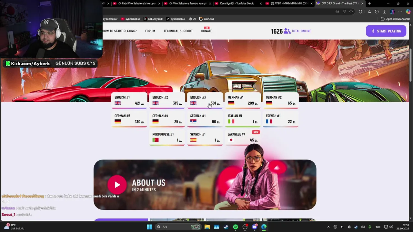Image resolution: width=413 pixels, height=232 pixels.
Task: Select the ITALIAN #1 server card
Action: (243, 119)
